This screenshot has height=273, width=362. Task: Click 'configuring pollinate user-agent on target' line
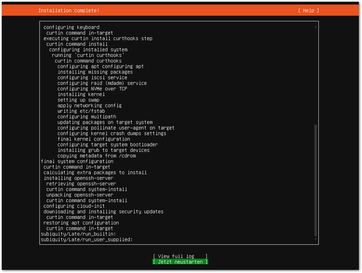tap(116, 128)
